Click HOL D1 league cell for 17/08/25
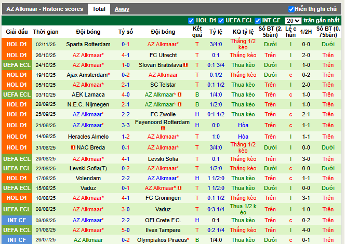This screenshot has height=244, width=345. click(x=17, y=178)
